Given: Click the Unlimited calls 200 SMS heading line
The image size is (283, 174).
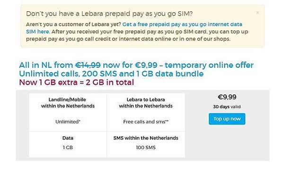Looking at the screenshot, I should (111, 74).
